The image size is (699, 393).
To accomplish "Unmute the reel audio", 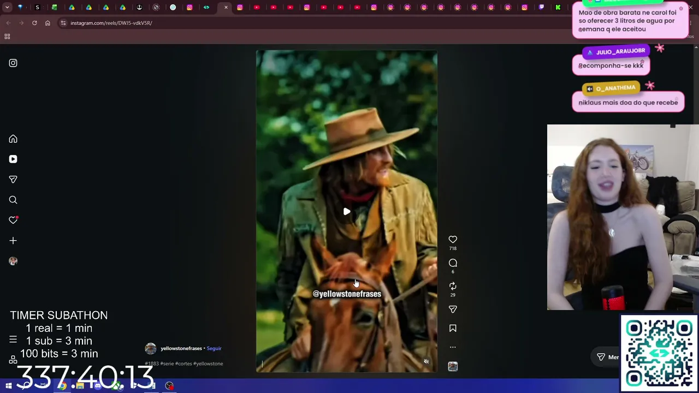I will 426,361.
